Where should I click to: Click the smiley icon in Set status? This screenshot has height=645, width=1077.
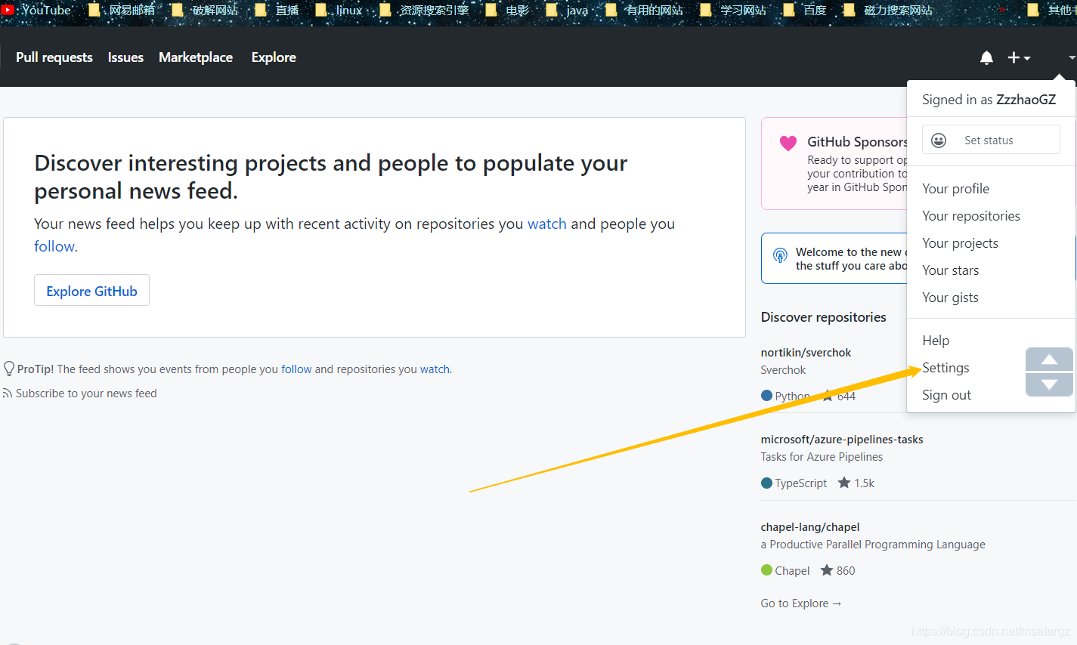click(x=939, y=140)
